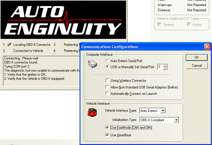Close the Communications Configurations dialog
This screenshot has width=212, height=145.
[207, 47]
